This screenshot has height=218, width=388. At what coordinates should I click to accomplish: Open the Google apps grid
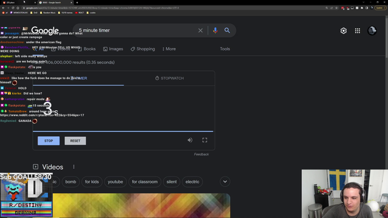[358, 31]
